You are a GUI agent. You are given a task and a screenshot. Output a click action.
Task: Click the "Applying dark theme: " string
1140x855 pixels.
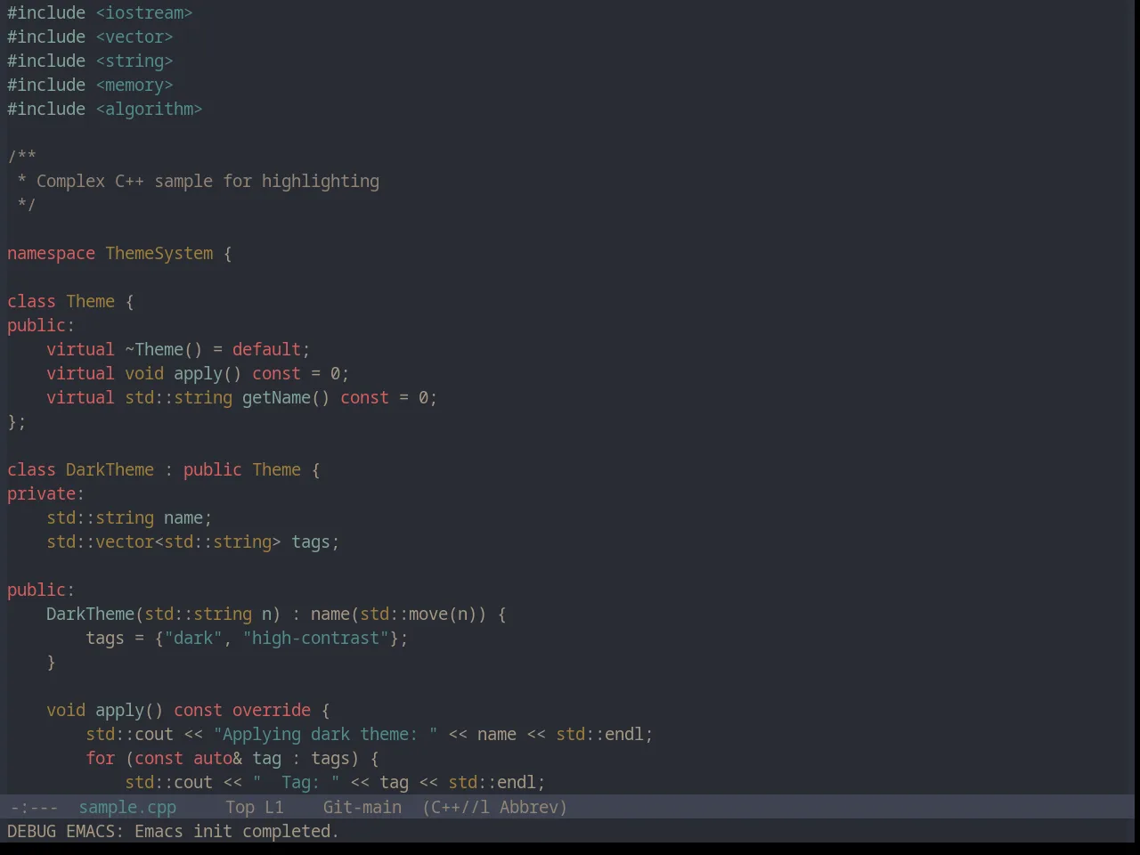[325, 734]
